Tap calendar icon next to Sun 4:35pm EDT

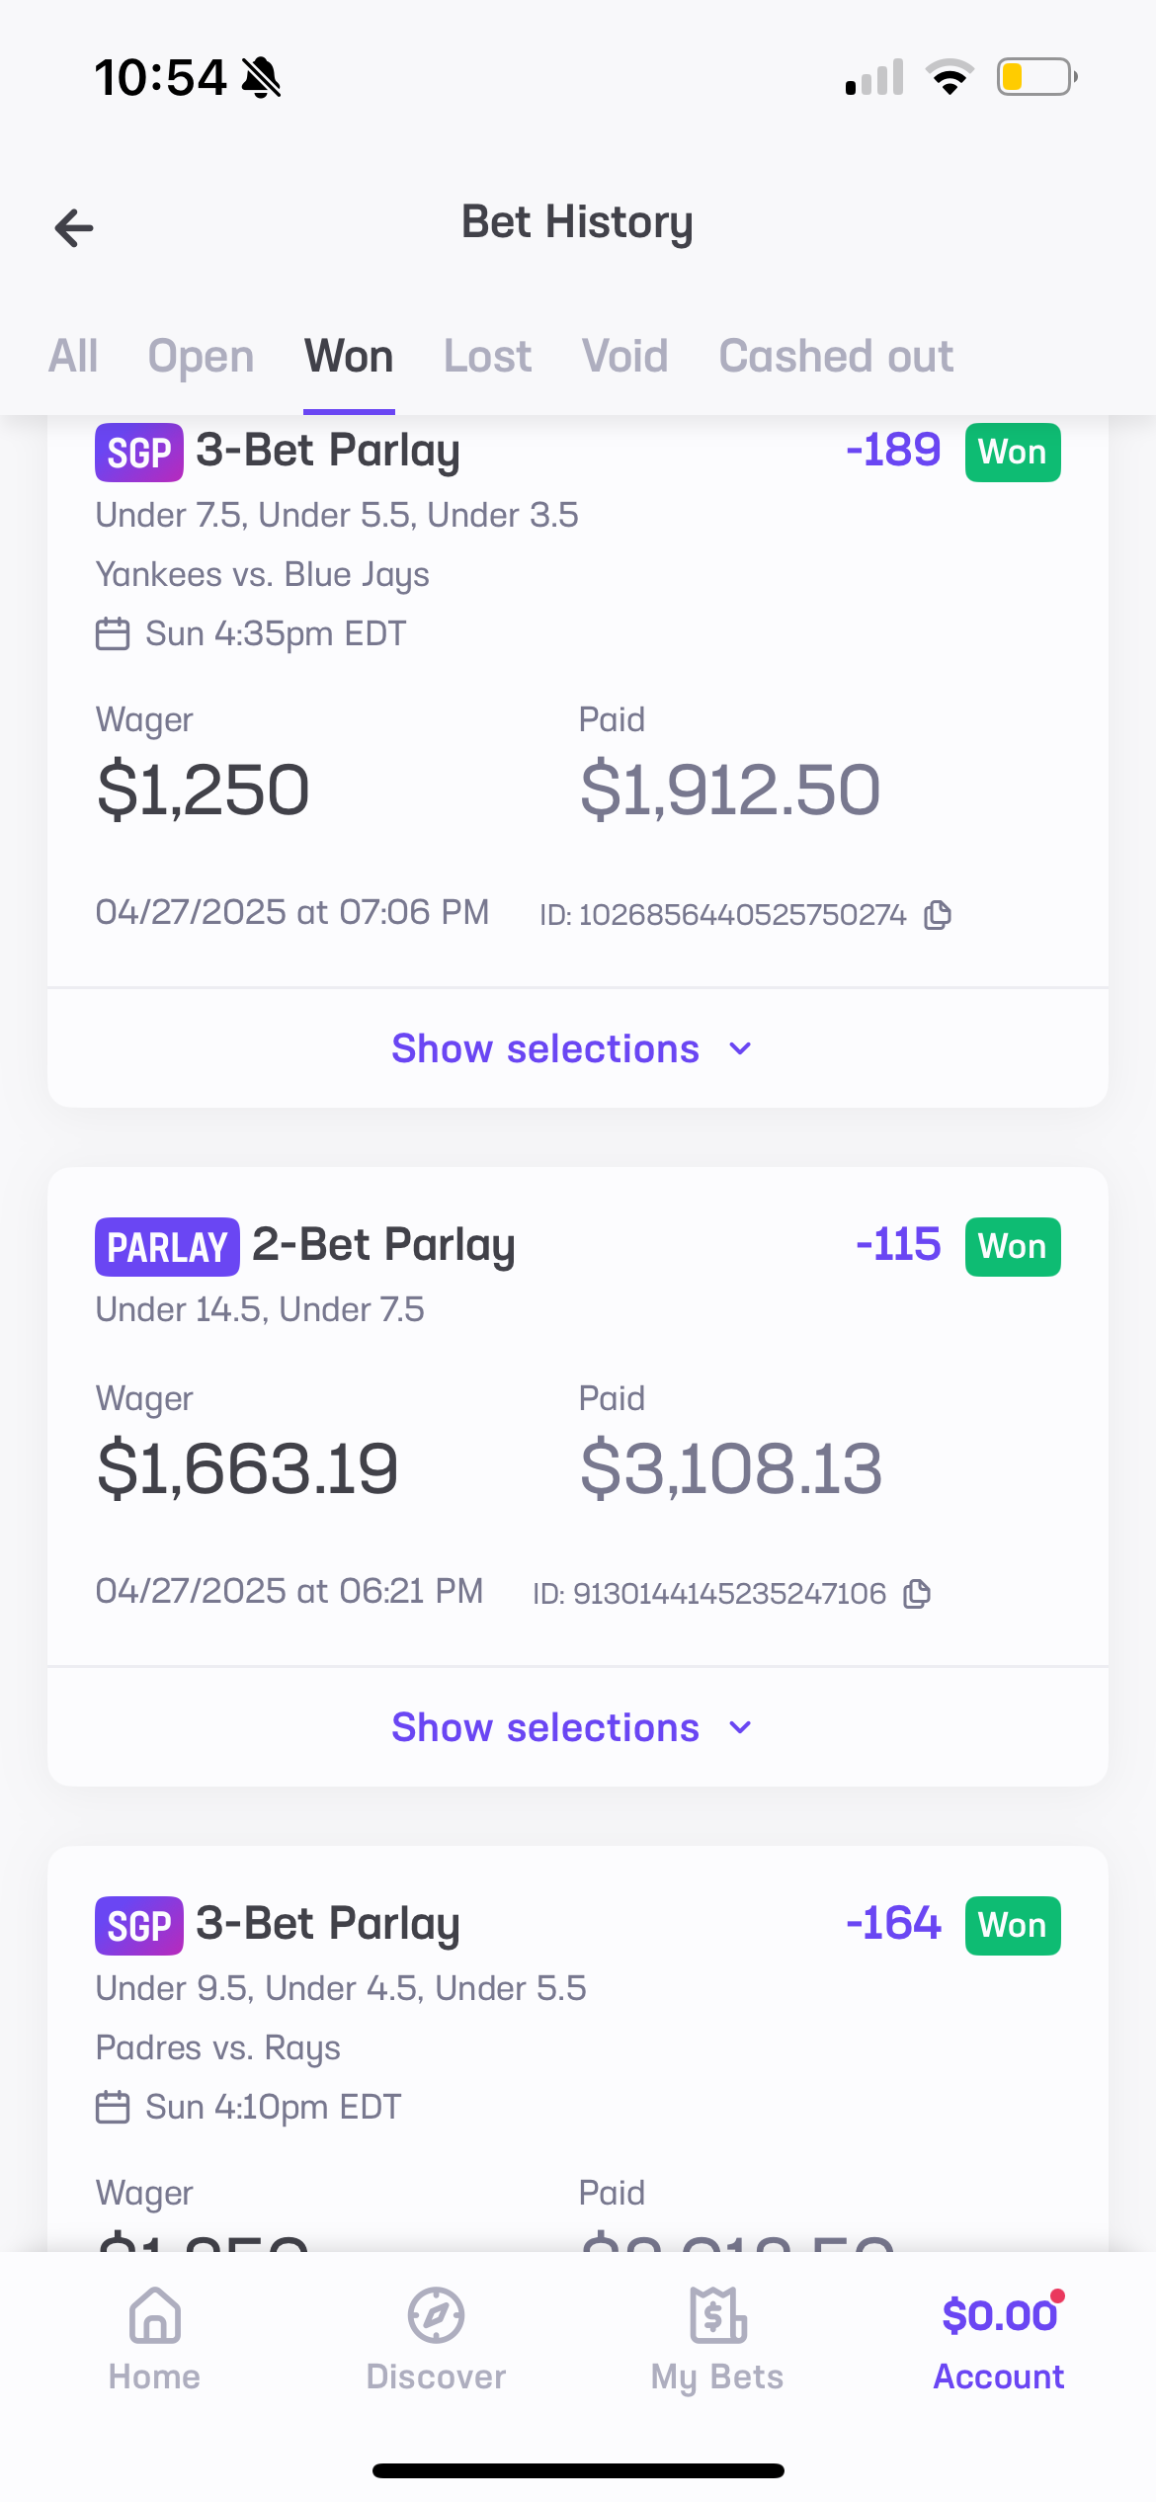point(113,633)
